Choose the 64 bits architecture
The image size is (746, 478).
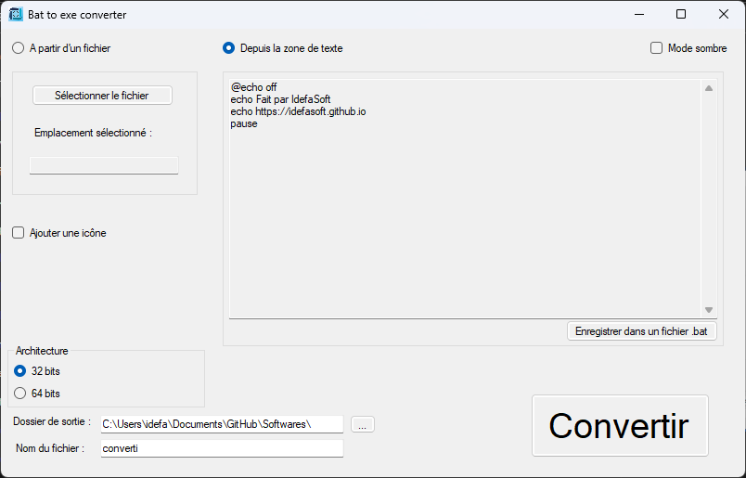pos(20,394)
